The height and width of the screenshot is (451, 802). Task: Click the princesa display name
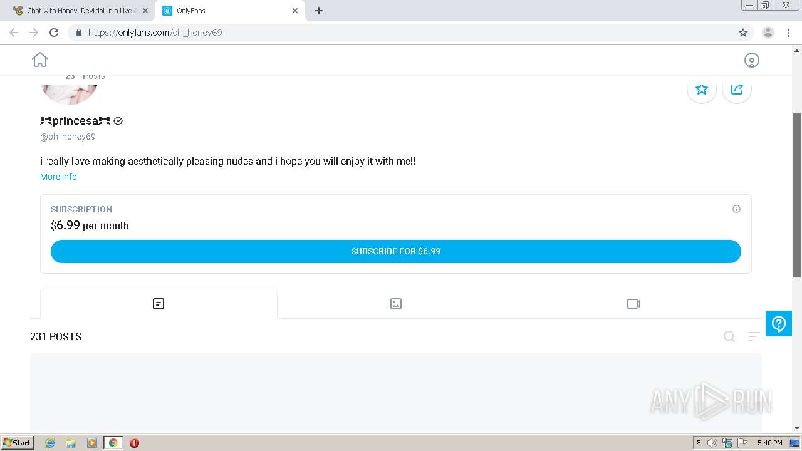pyautogui.click(x=75, y=121)
